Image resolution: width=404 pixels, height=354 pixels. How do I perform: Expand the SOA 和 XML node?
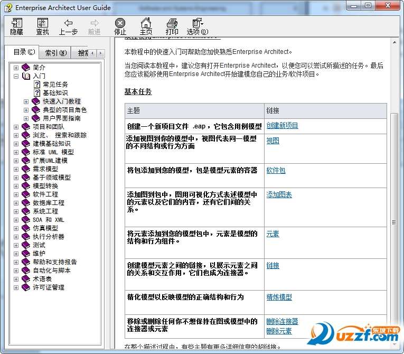point(16,220)
